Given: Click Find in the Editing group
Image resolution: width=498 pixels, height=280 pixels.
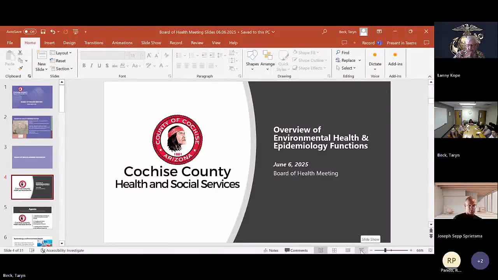Looking at the screenshot, I should click(343, 52).
